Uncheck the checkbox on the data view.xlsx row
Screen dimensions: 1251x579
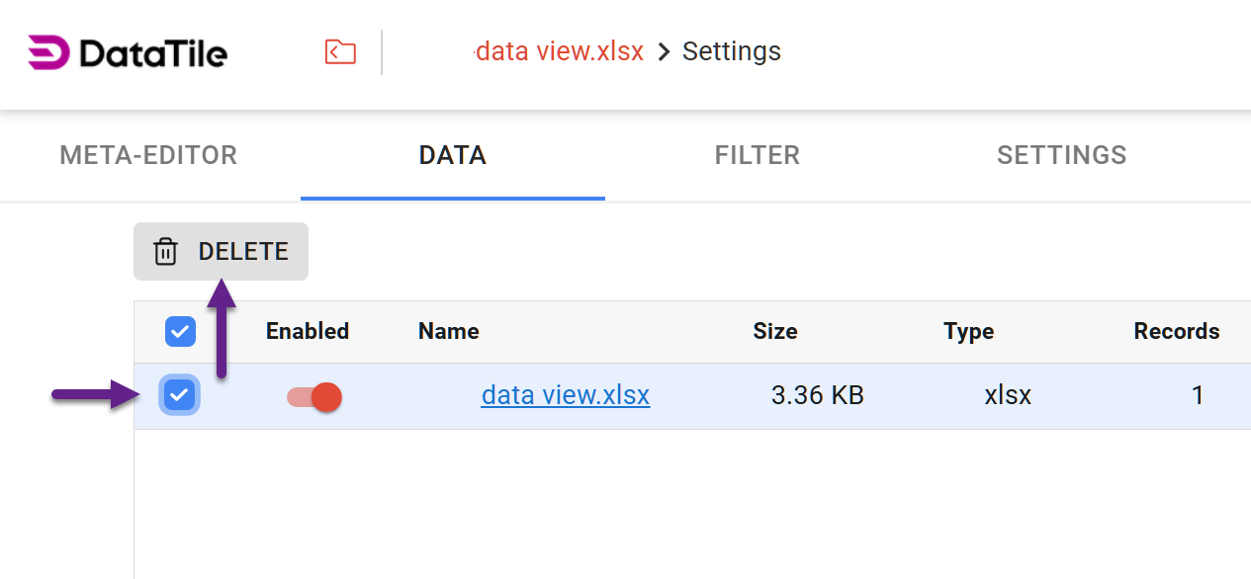point(179,395)
